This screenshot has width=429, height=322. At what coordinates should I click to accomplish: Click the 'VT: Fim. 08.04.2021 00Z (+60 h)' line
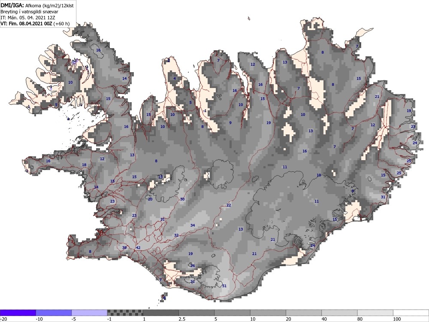[35, 24]
